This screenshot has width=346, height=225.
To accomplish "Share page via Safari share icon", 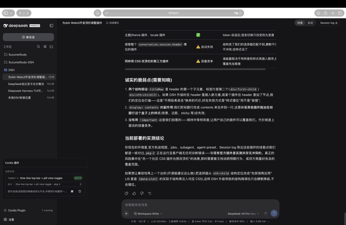I will click(x=326, y=13).
